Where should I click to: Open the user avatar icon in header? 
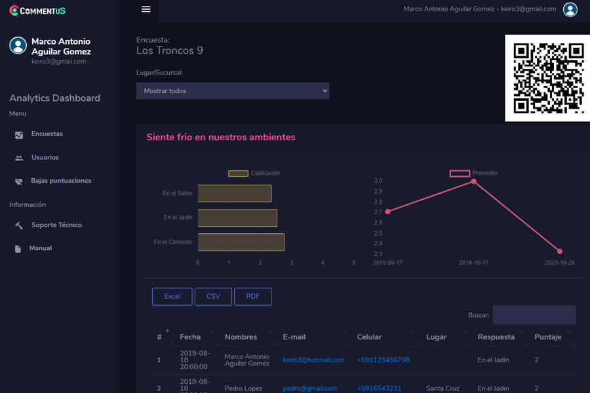coord(570,9)
